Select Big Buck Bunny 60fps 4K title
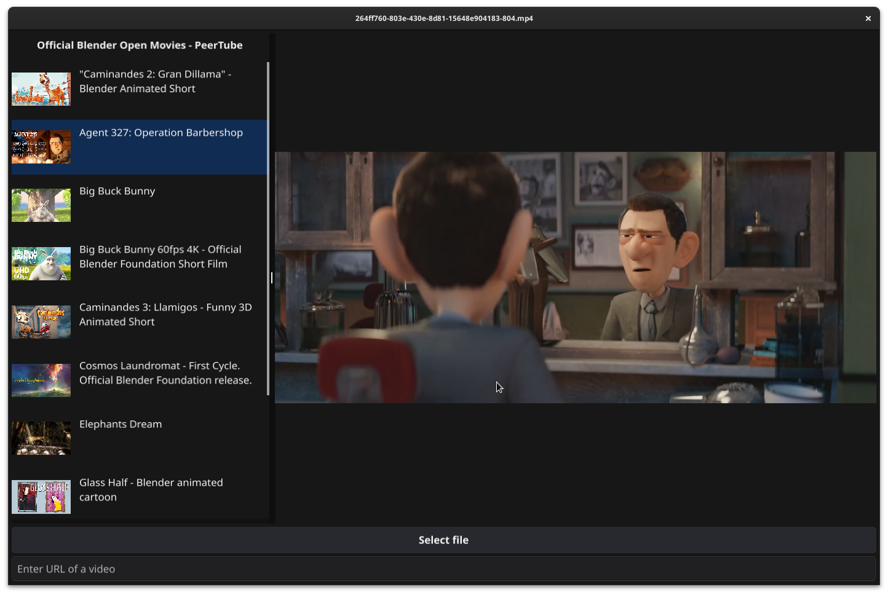 click(x=161, y=256)
